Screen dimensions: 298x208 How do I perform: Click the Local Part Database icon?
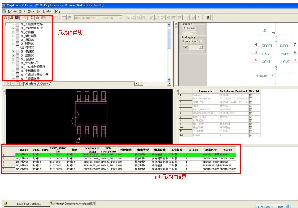pos(6,204)
